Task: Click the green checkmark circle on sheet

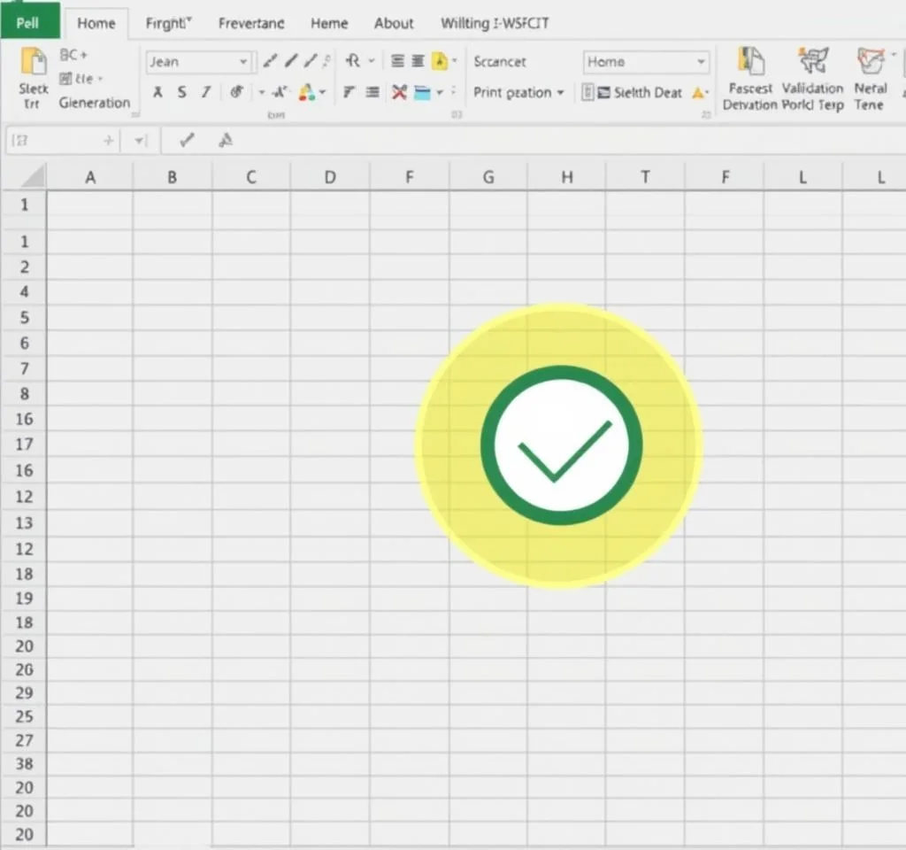Action: (x=561, y=444)
